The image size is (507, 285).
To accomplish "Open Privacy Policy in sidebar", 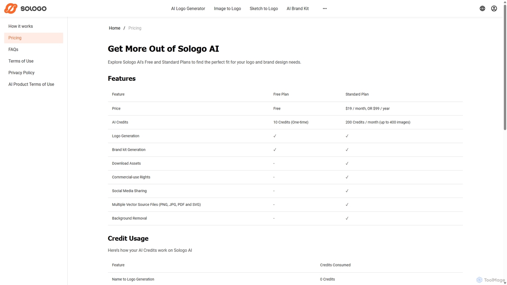I will (x=34, y=73).
